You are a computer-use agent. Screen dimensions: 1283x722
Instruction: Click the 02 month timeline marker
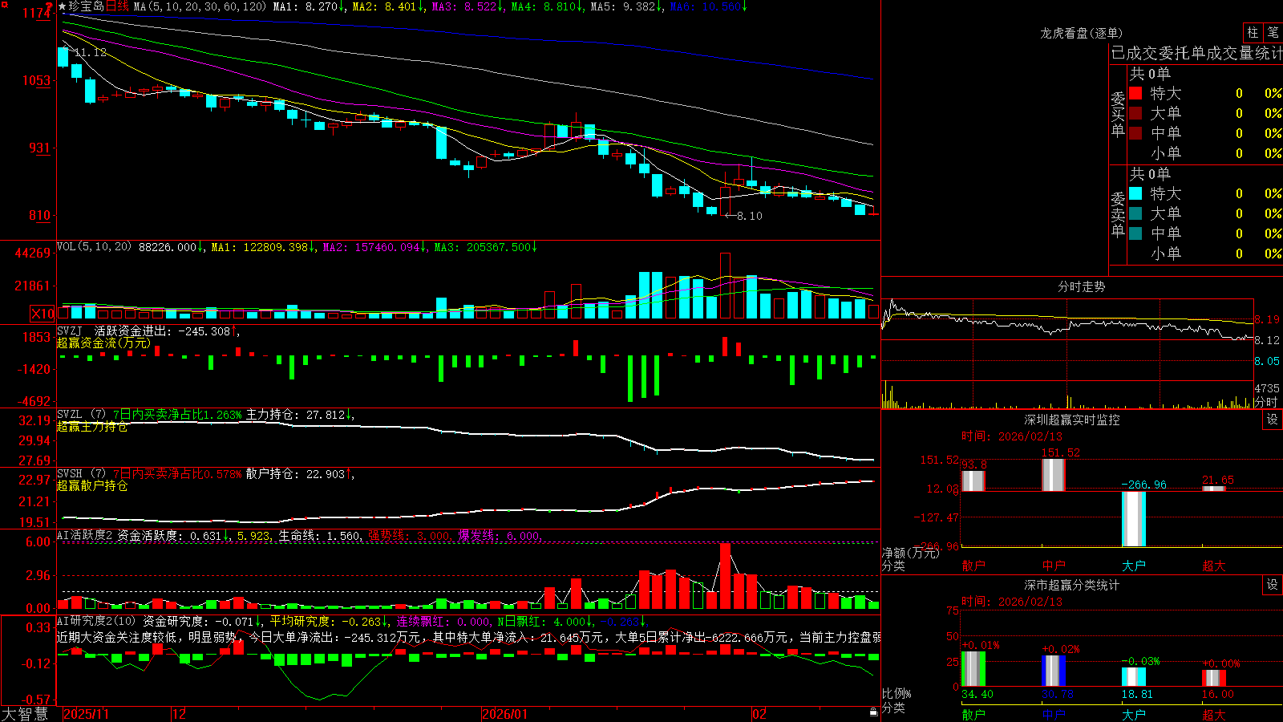759,714
